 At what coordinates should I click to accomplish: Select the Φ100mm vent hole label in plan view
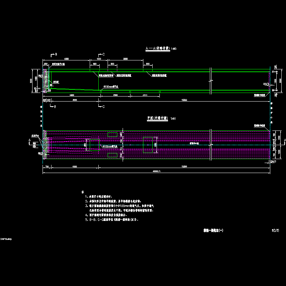[x=110, y=146]
